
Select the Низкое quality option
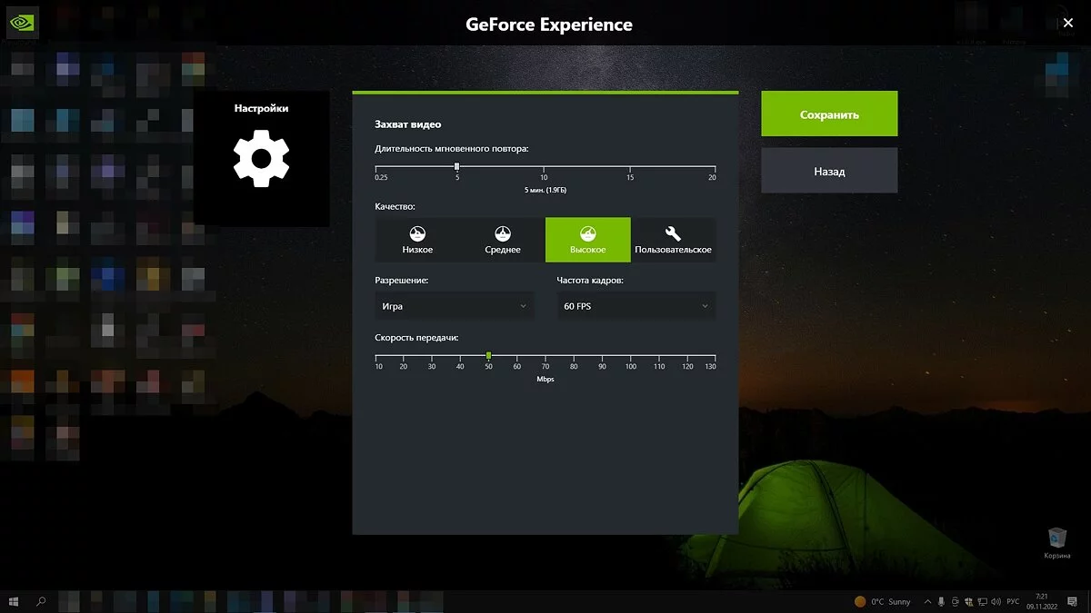(417, 240)
